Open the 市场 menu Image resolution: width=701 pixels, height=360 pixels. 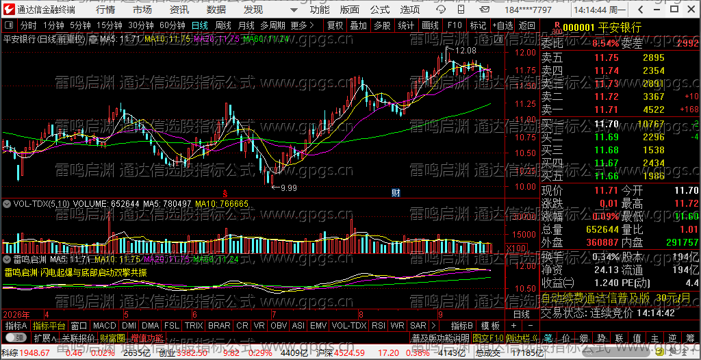pos(142,10)
